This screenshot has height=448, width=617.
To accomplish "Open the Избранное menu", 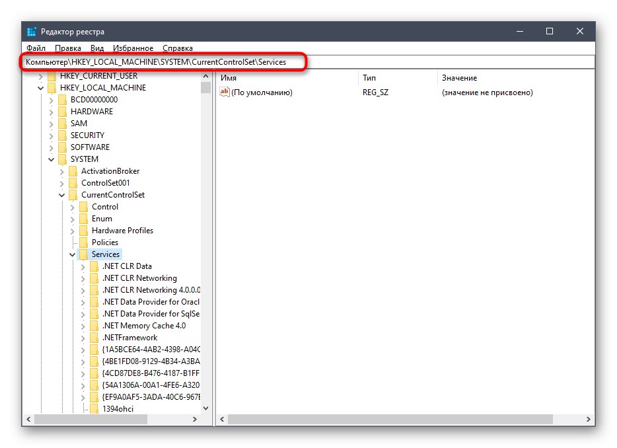I will (133, 48).
